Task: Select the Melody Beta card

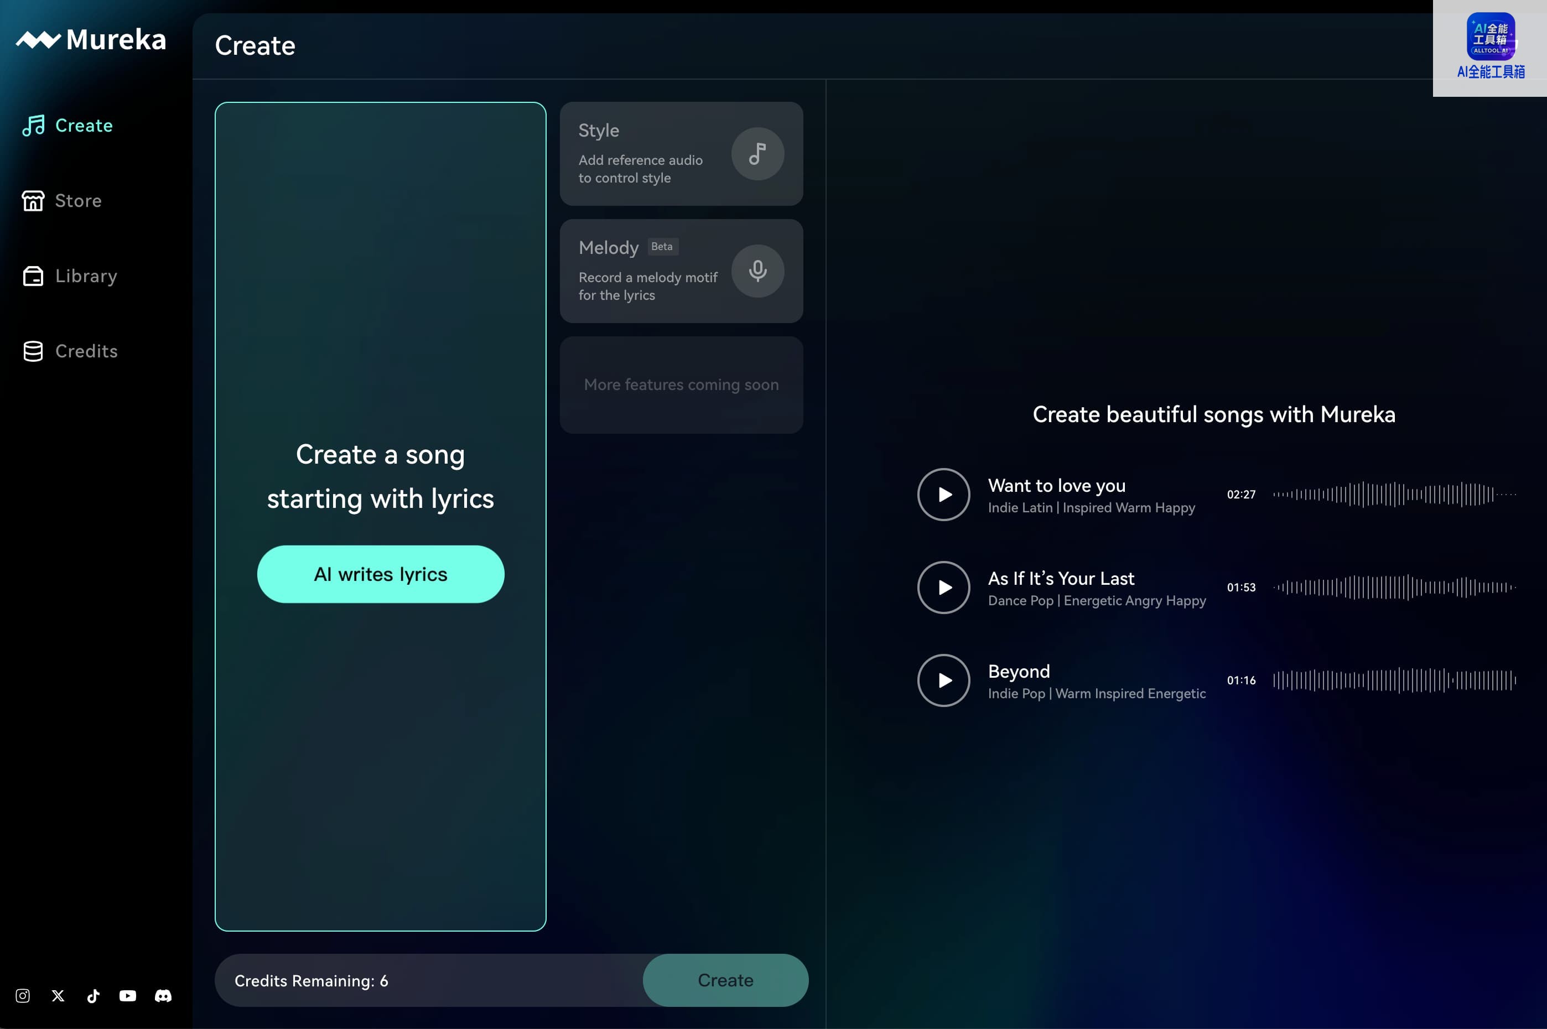Action: click(x=681, y=271)
